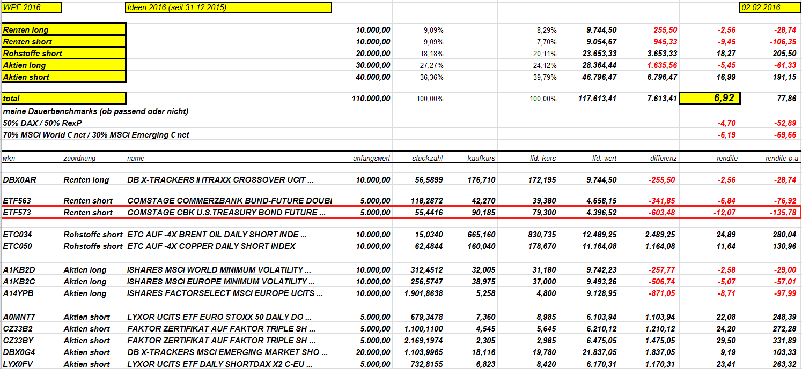Image resolution: width=802 pixels, height=369 pixels.
Task: Select the WKN cell 'LYX0FV'
Action: tap(17, 364)
